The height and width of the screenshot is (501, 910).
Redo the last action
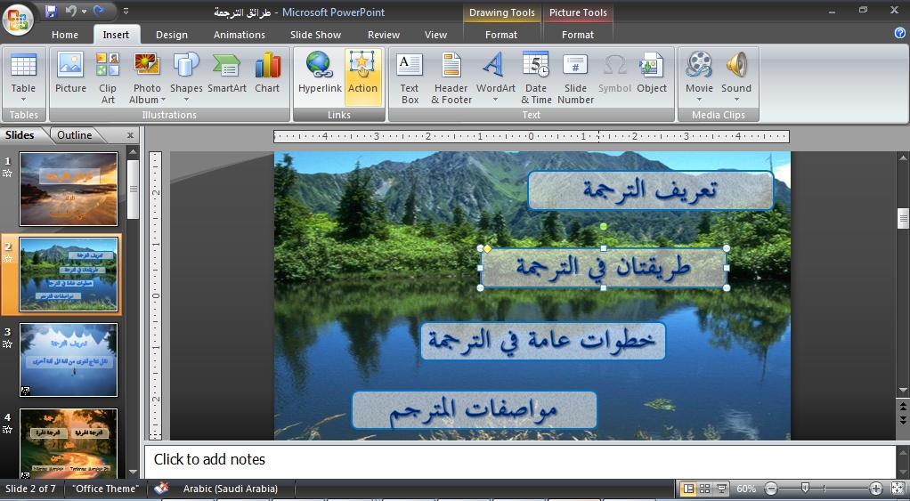click(99, 11)
